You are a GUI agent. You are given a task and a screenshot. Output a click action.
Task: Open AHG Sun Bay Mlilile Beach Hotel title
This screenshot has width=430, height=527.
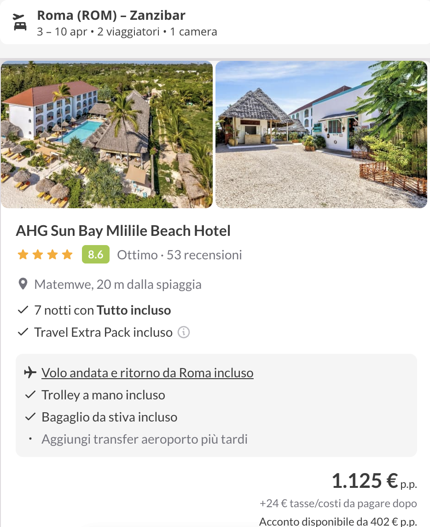tap(123, 231)
